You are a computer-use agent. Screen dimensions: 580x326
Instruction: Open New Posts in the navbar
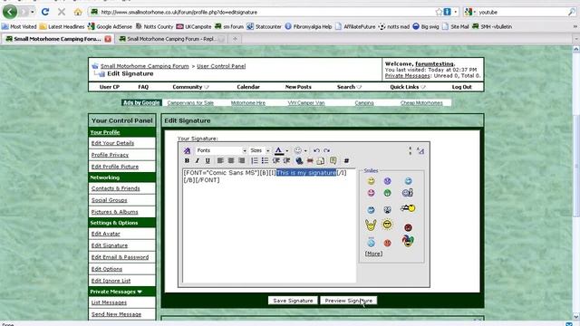pyautogui.click(x=298, y=87)
